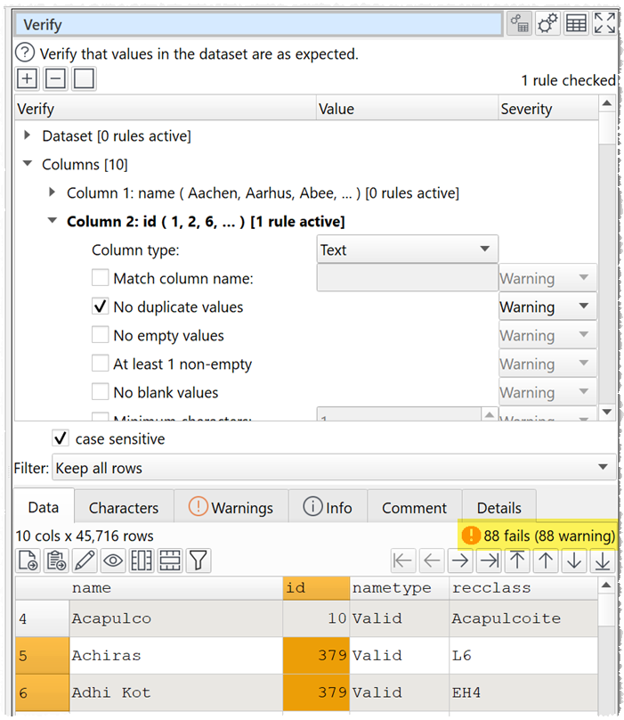
Task: Expand the Dataset rules tree node
Action: (x=27, y=136)
